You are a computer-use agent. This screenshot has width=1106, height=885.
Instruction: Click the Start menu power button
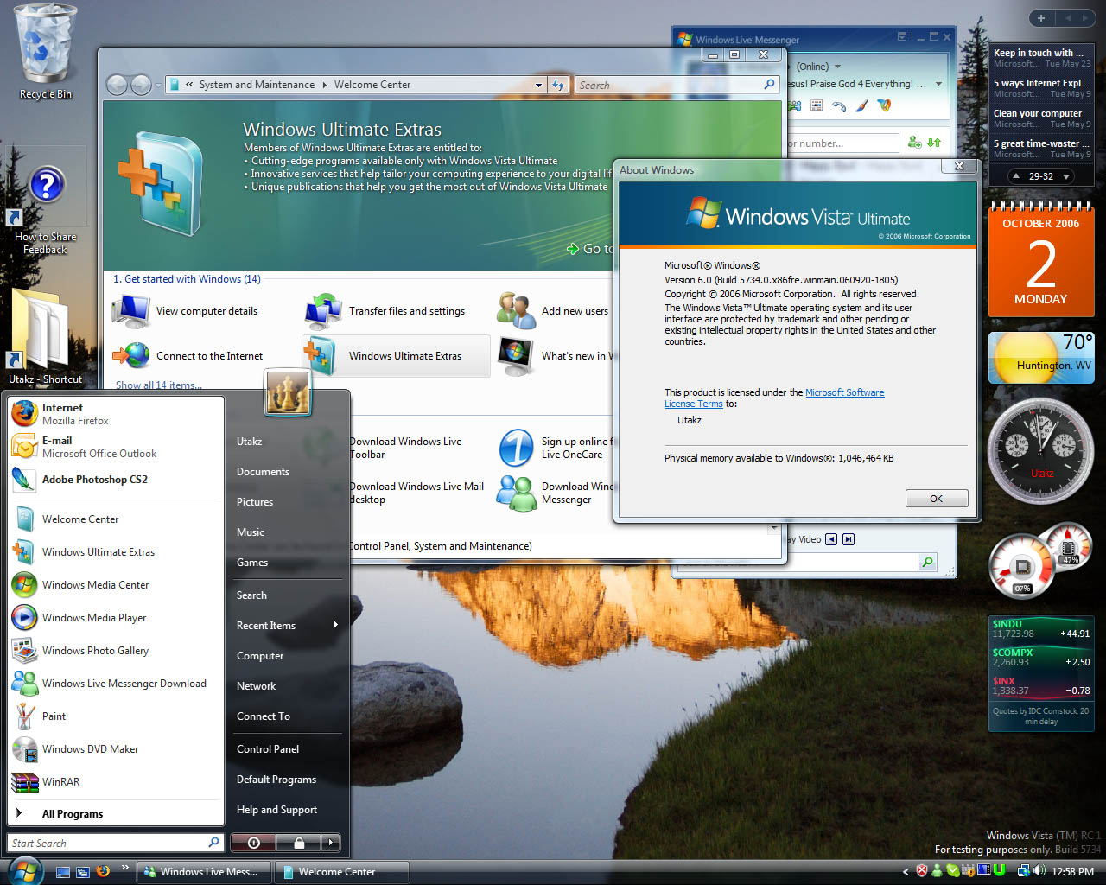pos(253,843)
